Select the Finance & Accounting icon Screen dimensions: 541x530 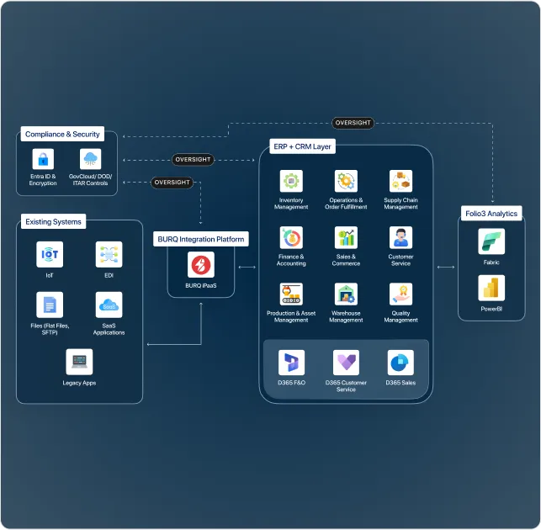pyautogui.click(x=291, y=238)
